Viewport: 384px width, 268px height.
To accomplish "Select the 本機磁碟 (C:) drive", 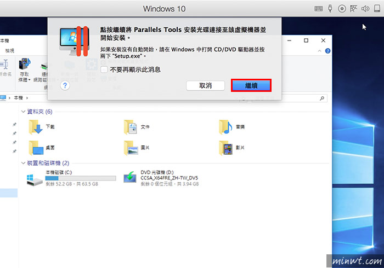I will pyautogui.click(x=71, y=178).
